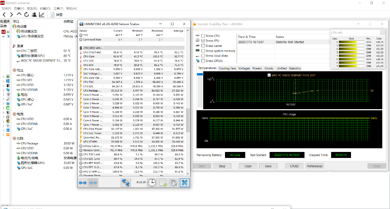The width and height of the screenshot is (390, 209).
Task: Expand the first left sidebar tree arrow
Action: pyautogui.click(x=3, y=76)
